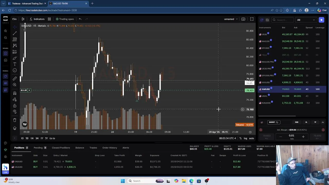Set chart range to 1Y

point(42,138)
